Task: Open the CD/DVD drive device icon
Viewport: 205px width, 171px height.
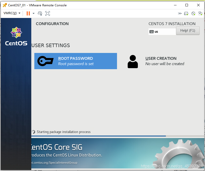Action: pyautogui.click(x=193, y=13)
